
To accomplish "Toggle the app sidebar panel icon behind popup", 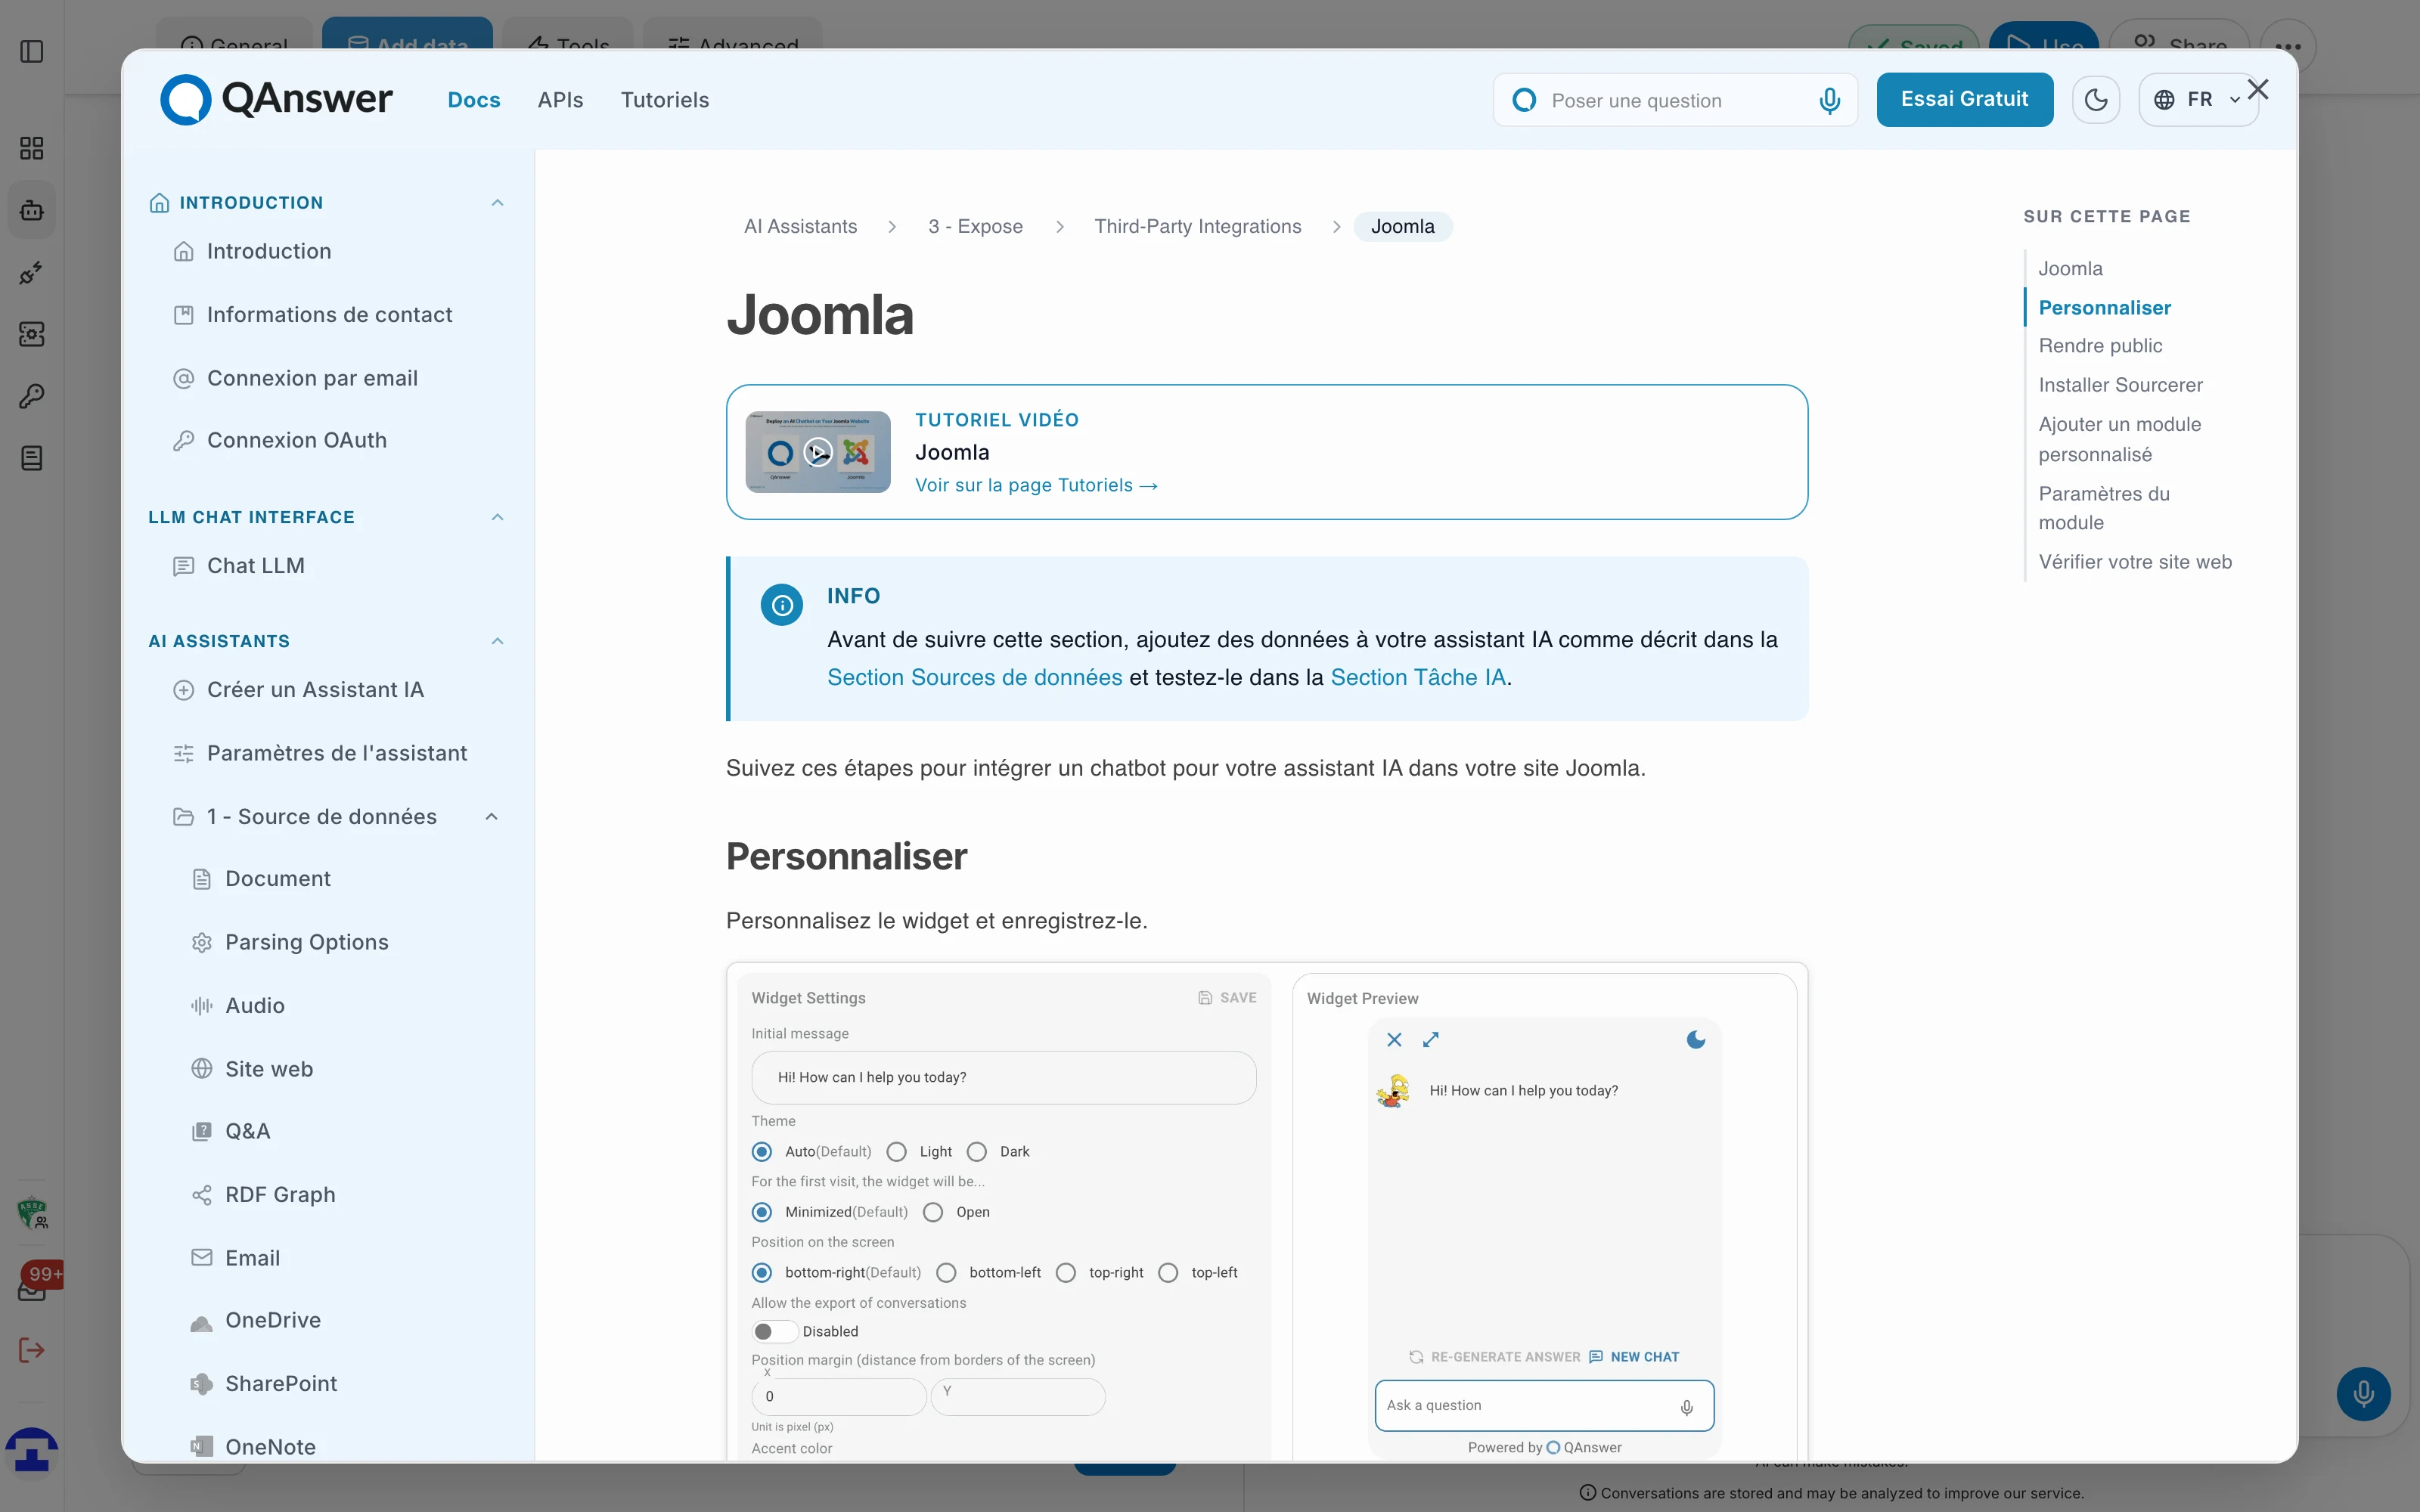I will click(32, 52).
